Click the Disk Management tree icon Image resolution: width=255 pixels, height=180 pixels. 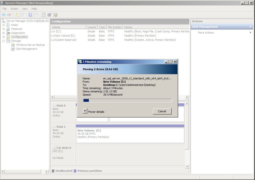[x=13, y=49]
